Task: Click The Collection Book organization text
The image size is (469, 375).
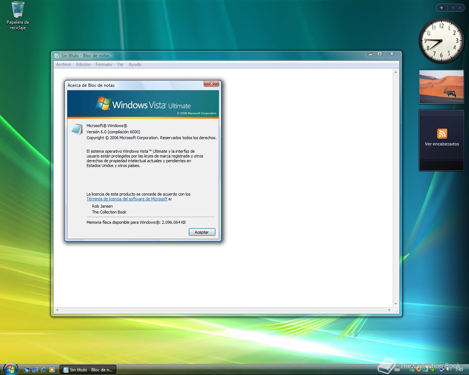Action: tap(109, 212)
